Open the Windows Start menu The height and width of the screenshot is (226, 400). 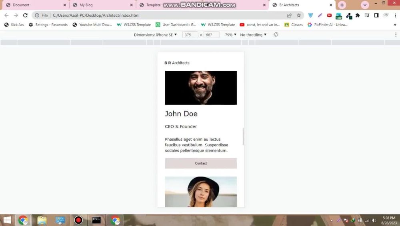pos(7,220)
